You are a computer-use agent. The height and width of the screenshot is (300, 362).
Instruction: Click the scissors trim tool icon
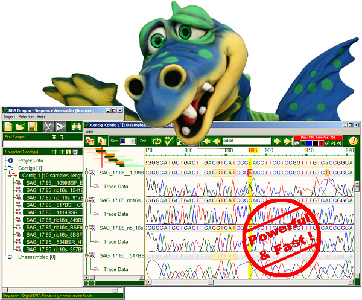click(48, 126)
